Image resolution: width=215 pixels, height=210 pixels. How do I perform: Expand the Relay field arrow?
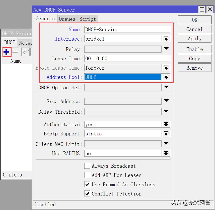point(166,49)
